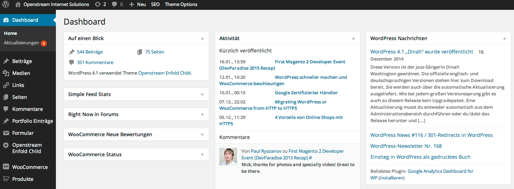Open the 544 Beiträge link

point(90,52)
